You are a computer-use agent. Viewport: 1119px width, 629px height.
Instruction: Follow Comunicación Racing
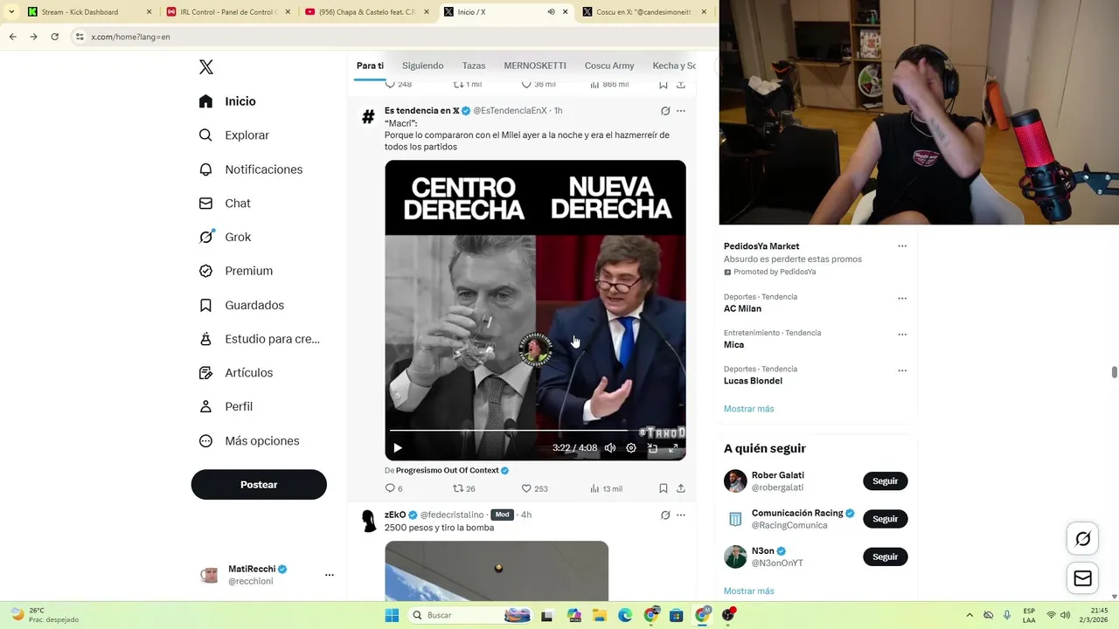pos(885,519)
